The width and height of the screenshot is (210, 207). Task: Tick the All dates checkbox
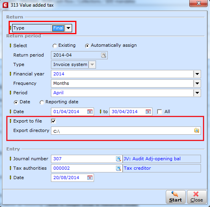coord(159,112)
